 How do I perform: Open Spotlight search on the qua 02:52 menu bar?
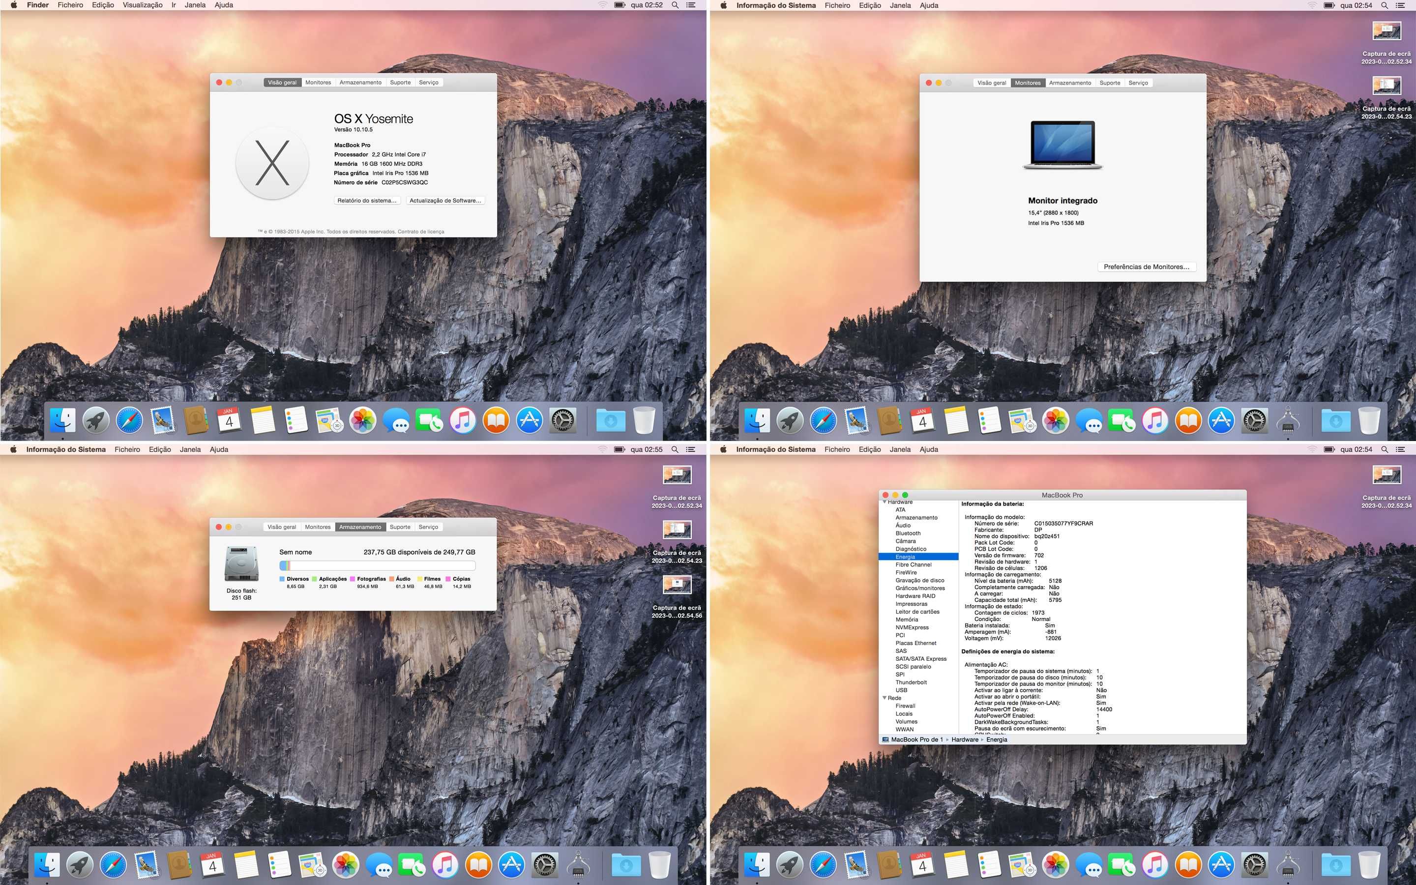[x=675, y=5]
